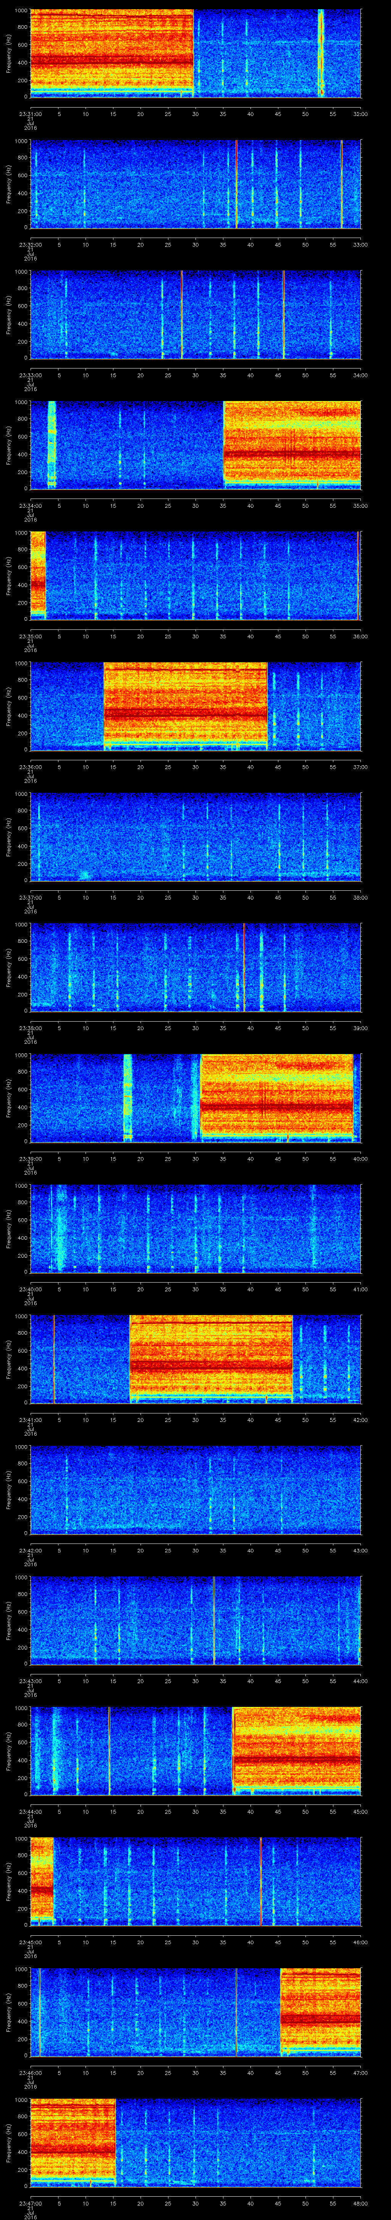Select the spectrogram panel starting at 23:45:00
The width and height of the screenshot is (391, 2220).
click(x=195, y=1881)
